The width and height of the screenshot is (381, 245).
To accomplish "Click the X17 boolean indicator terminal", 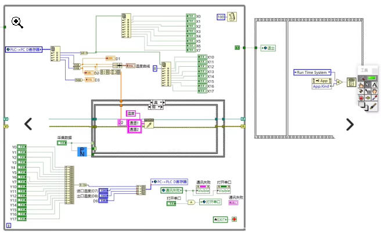I will [202, 91].
